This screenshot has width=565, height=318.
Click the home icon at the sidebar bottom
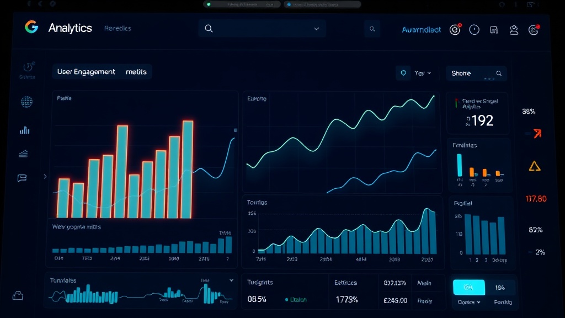pyautogui.click(x=18, y=296)
